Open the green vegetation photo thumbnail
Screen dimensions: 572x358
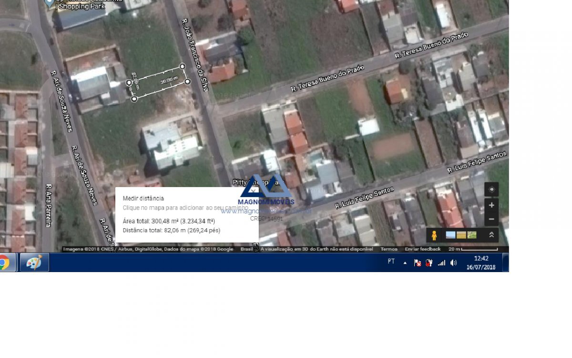(472, 235)
